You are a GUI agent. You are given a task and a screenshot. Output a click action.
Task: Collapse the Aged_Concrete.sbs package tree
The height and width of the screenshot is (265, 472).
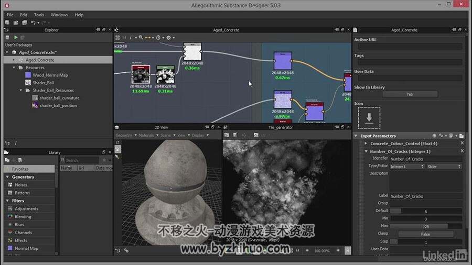click(x=7, y=52)
